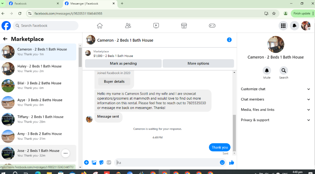Open the Friends icon in top navigation
Image resolution: width=315 pixels, height=174 pixels.
128,26
